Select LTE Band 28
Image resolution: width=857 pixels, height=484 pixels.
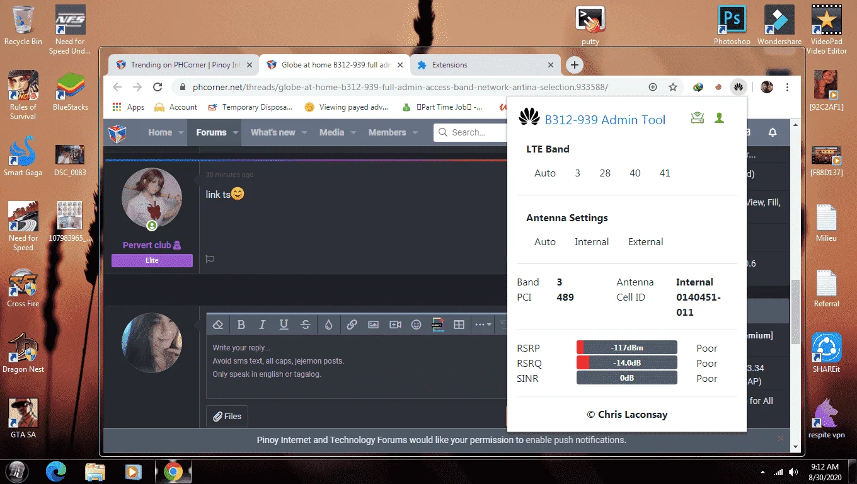point(605,173)
